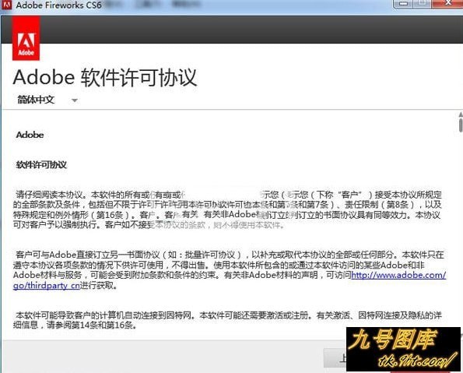Close the Adobe Fireworks CS6 installer window

coord(447,4)
